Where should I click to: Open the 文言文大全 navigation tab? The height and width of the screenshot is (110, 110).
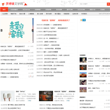click(26, 9)
